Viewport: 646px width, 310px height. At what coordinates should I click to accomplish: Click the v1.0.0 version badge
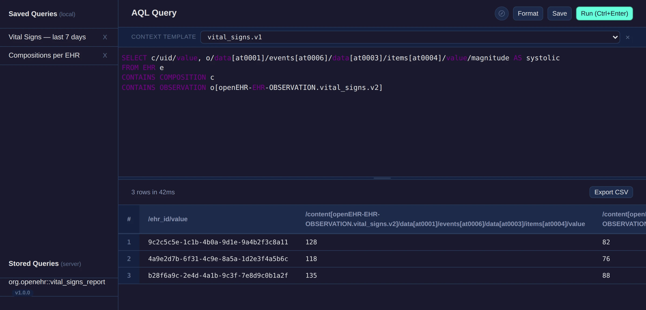click(23, 293)
